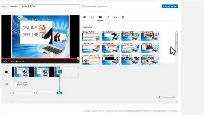This screenshot has height=115, width=204.
Task: Click the back arrow button near the project name
Action: pyautogui.click(x=4, y=6)
